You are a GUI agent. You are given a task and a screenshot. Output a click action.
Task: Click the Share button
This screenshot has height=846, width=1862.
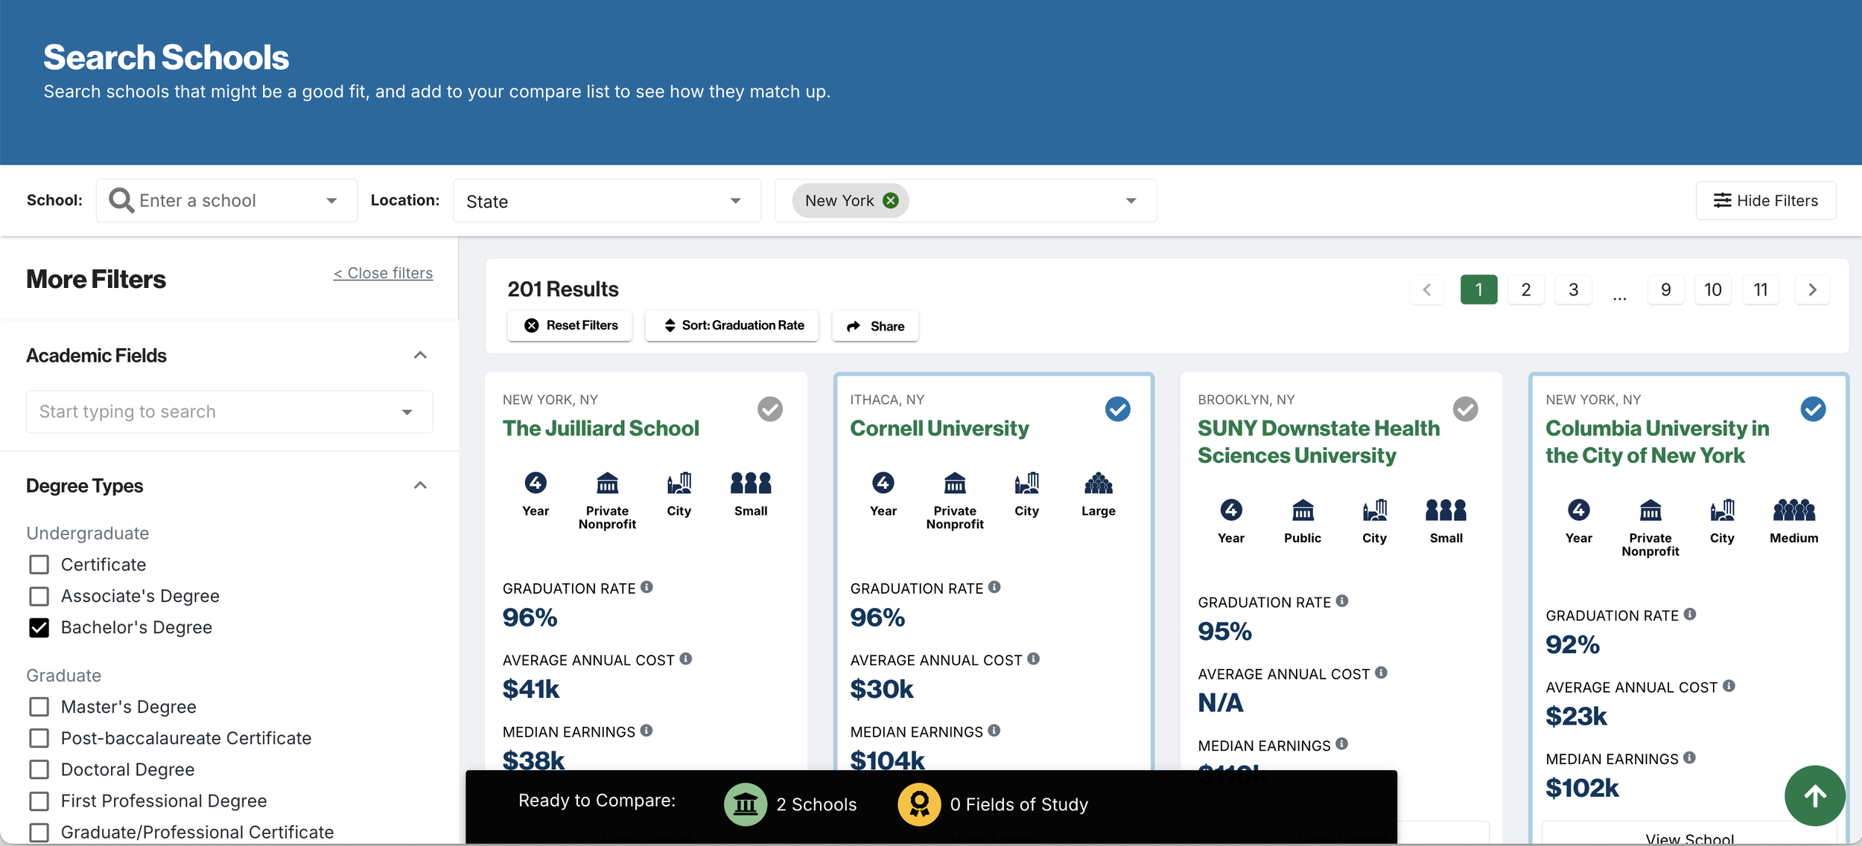coord(875,326)
